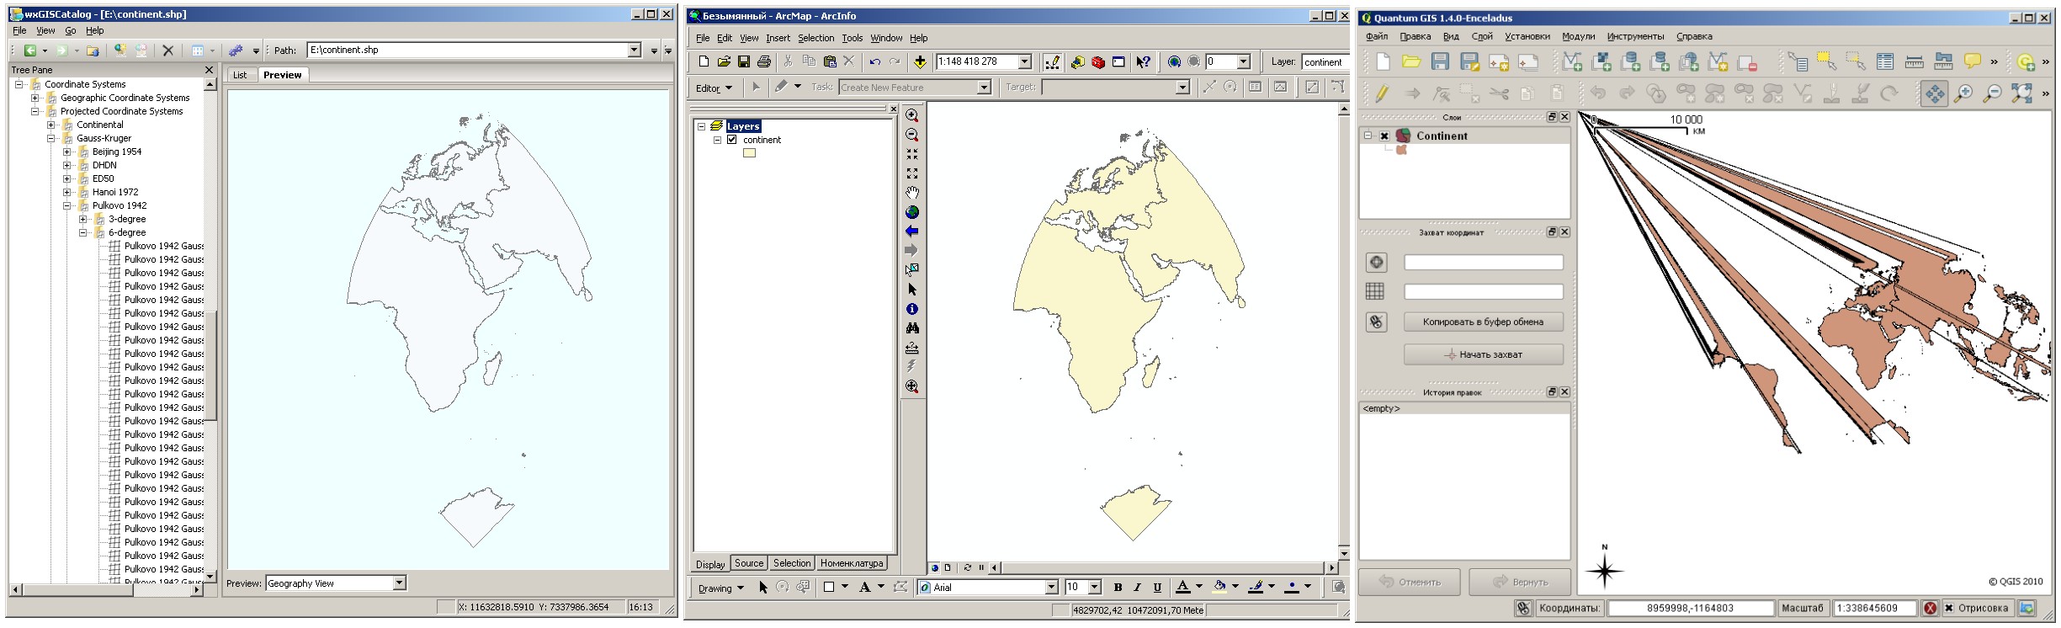Open the font name dropdown showing Arial

[x=1051, y=587]
